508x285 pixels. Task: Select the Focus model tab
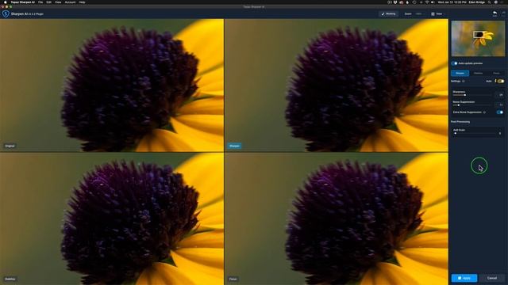(496, 74)
